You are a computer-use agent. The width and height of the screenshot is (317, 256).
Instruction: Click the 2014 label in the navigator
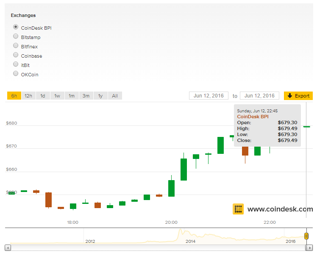coord(190,242)
